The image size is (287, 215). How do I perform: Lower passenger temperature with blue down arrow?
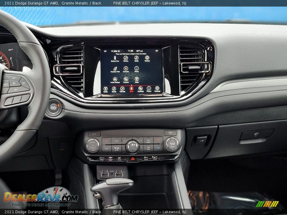(x=158, y=148)
